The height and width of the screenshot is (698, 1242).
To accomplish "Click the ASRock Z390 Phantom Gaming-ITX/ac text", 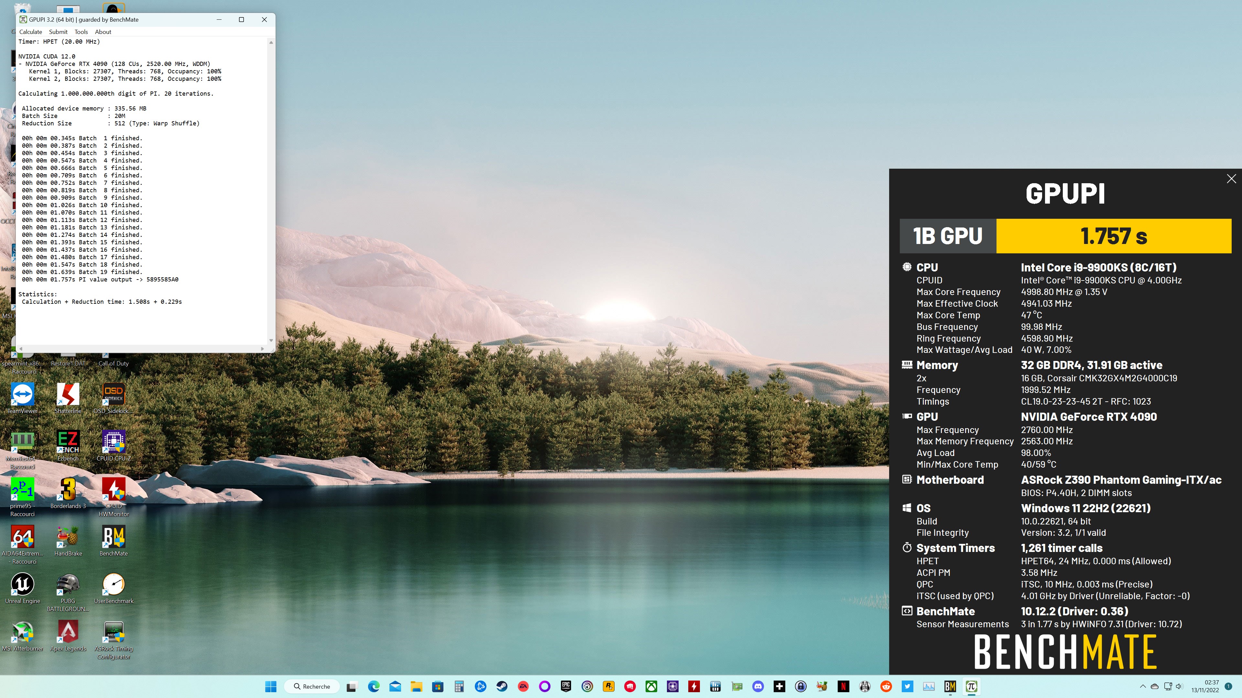I will click(x=1121, y=480).
